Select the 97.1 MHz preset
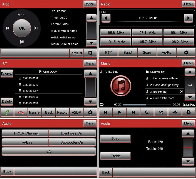The height and width of the screenshot is (179, 196). tap(147, 32)
